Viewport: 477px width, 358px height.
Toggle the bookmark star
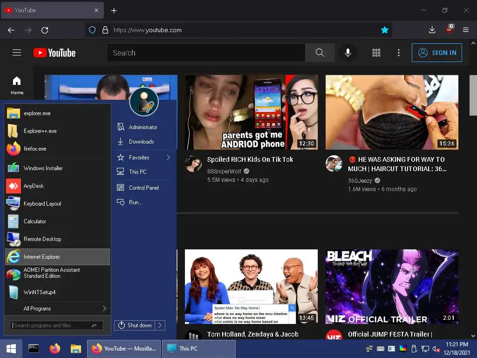click(385, 30)
